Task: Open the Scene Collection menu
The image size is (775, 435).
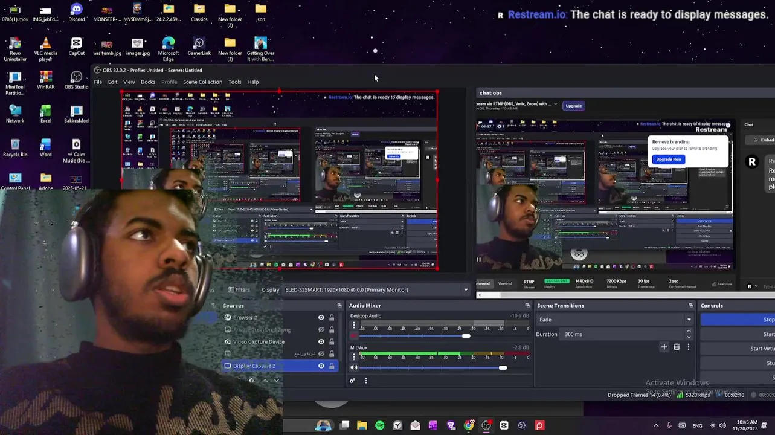Action: coord(202,82)
